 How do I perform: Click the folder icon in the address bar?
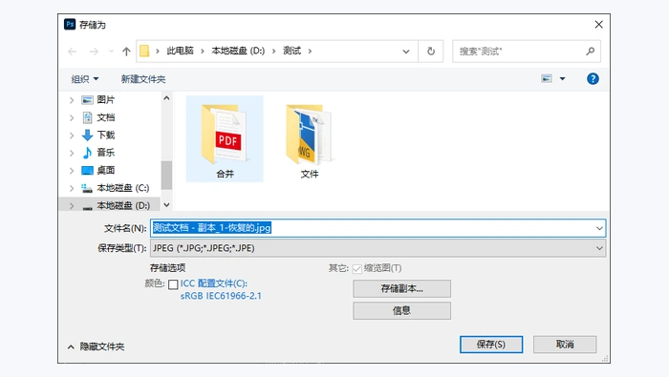pyautogui.click(x=144, y=52)
